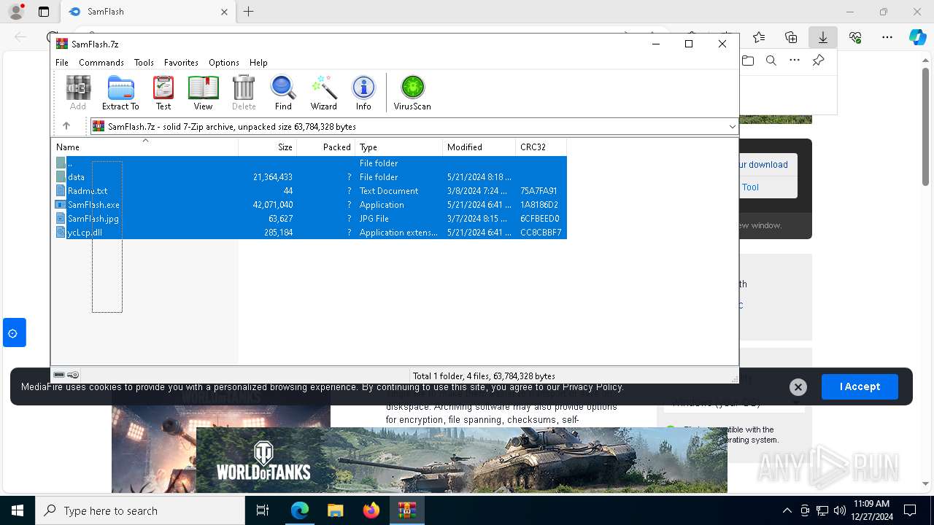Click the Delete toolbar icon
Screen dimensions: 934x525
point(244,93)
